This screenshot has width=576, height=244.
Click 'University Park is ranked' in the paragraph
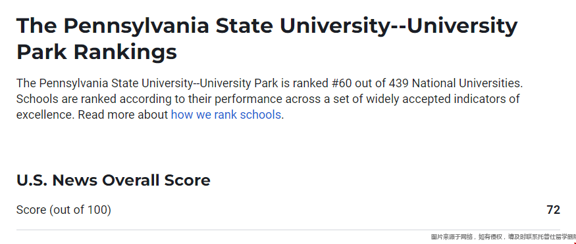[x=264, y=83]
